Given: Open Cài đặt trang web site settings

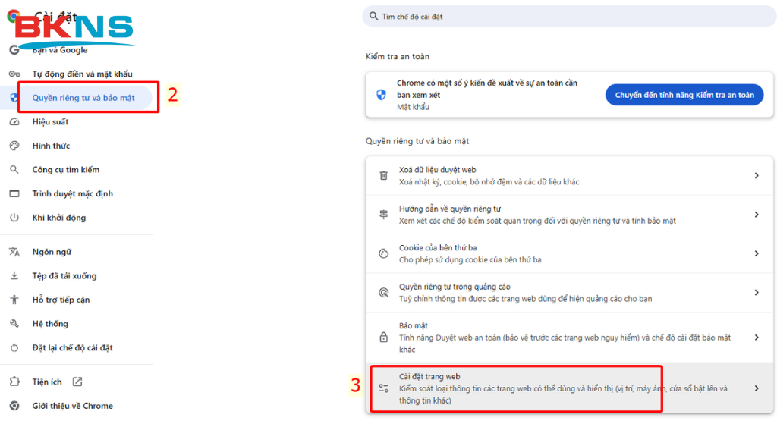Looking at the screenshot, I should click(x=569, y=388).
